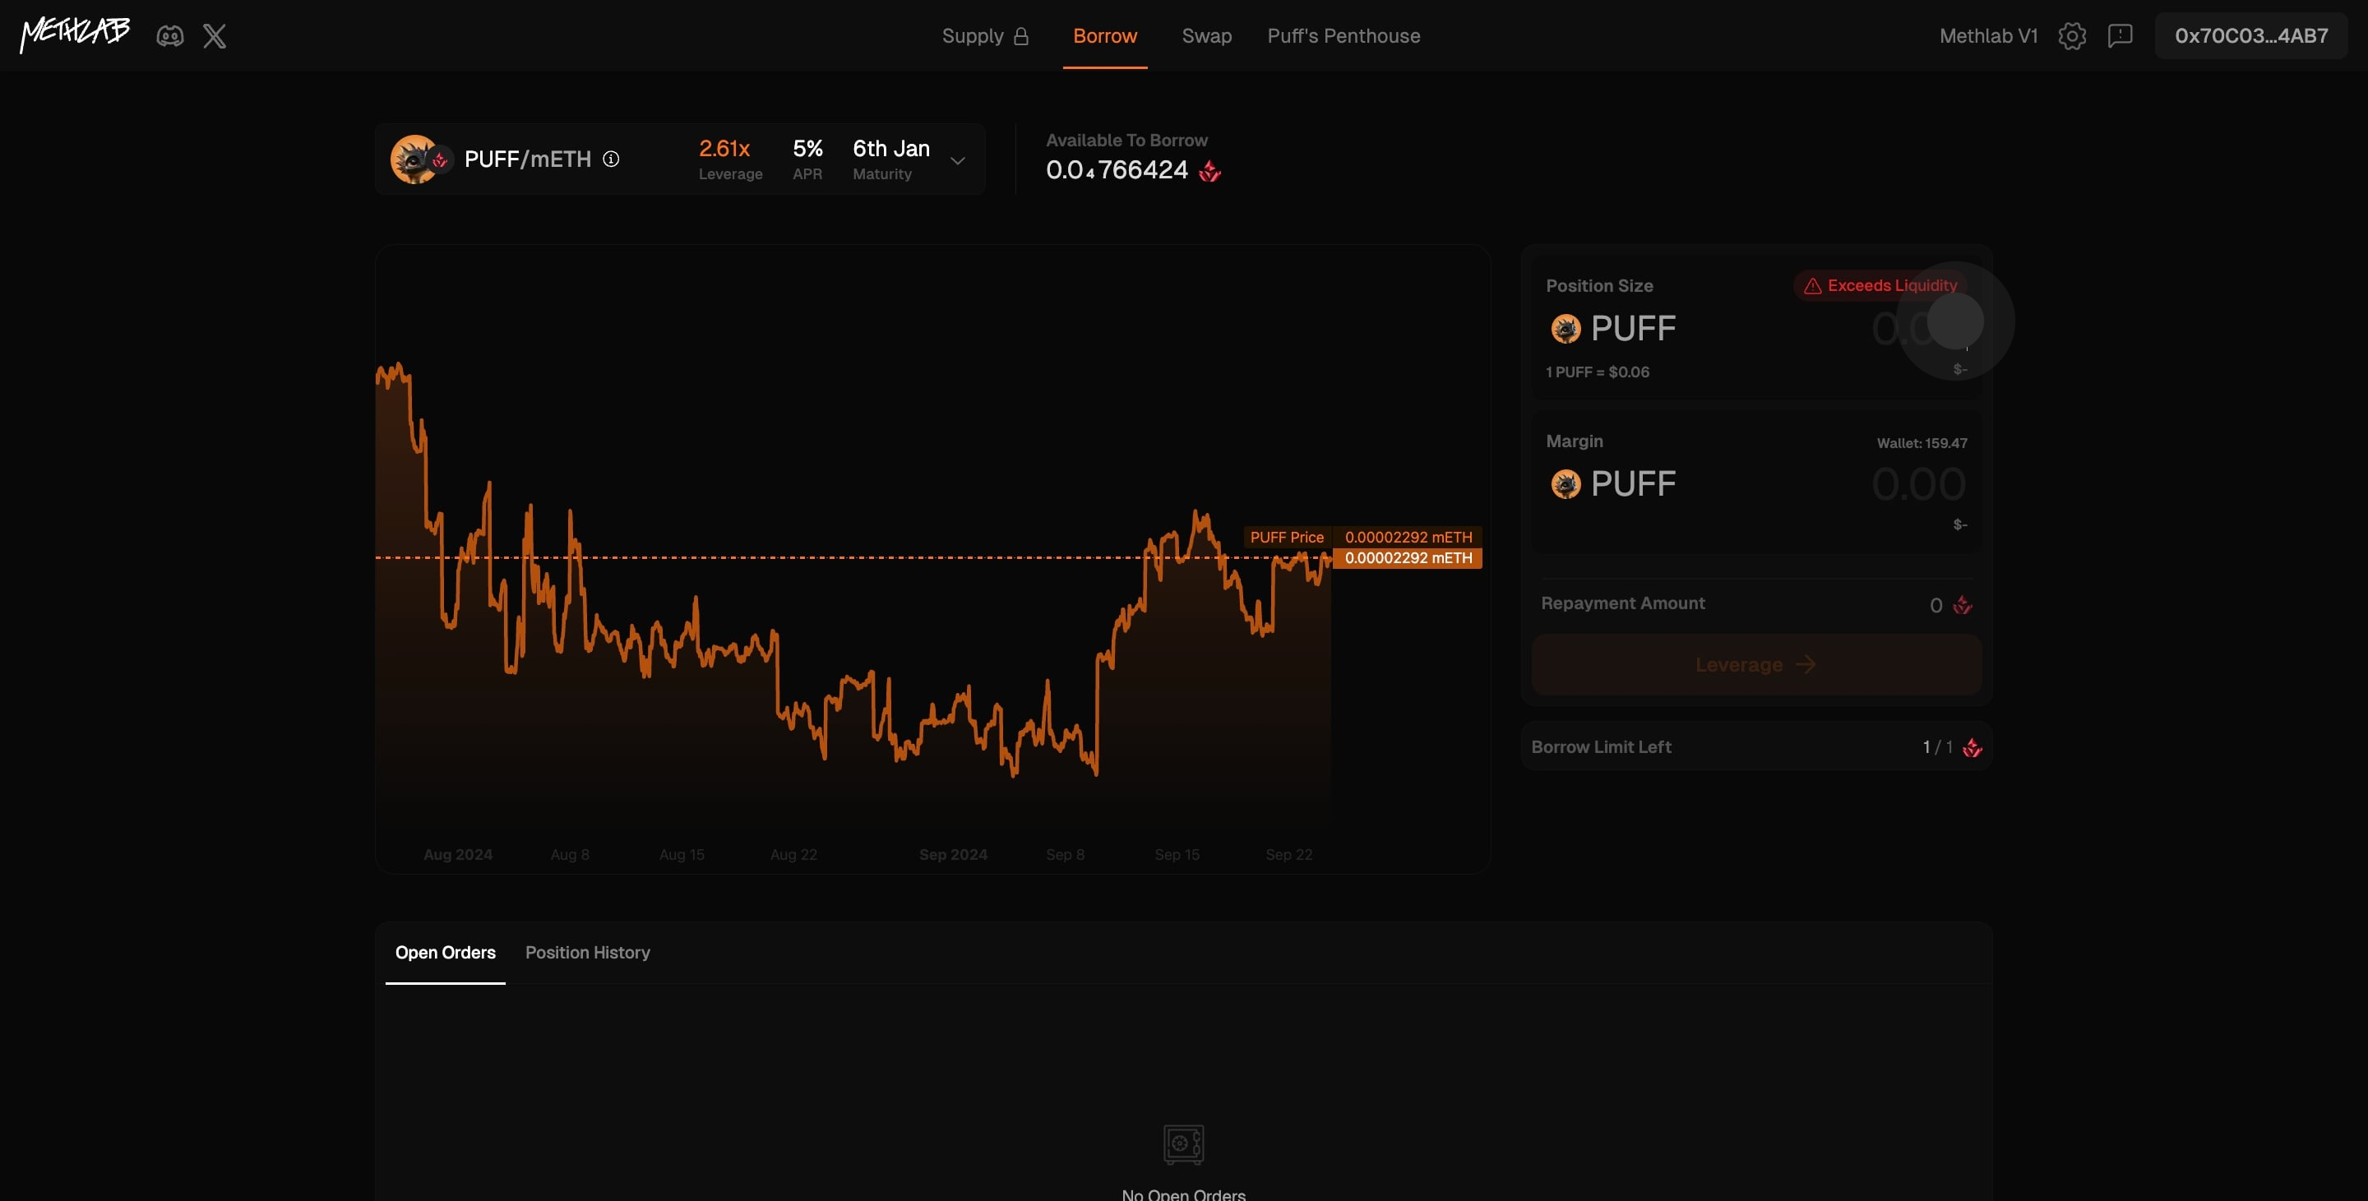Click the info icon next to PUFF/mETH
Viewport: 2368px width, 1201px height.
(611, 159)
